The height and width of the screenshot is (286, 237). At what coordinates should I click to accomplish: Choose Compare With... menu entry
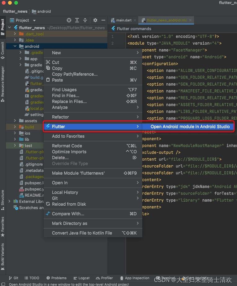(x=93, y=214)
